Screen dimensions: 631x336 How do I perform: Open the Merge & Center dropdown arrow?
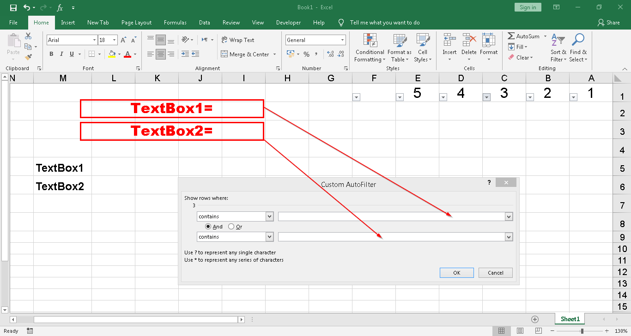tap(274, 54)
